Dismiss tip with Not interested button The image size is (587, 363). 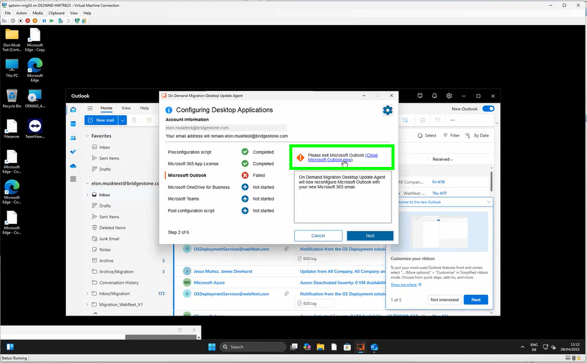pos(444,300)
